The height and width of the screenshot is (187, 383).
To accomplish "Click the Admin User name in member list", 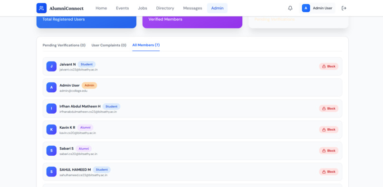I will click(x=69, y=86).
